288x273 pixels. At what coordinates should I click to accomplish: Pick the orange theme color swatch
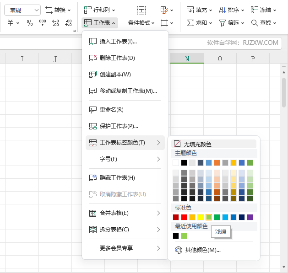click(217, 163)
